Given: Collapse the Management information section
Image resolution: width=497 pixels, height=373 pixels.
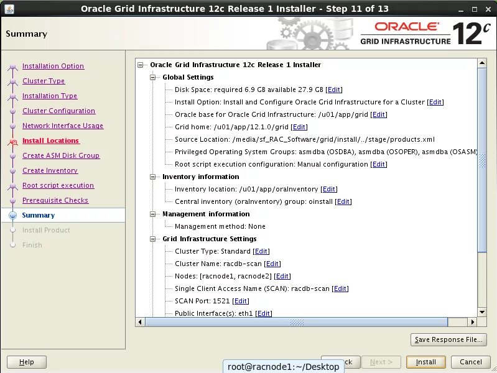Looking at the screenshot, I should 153,214.
